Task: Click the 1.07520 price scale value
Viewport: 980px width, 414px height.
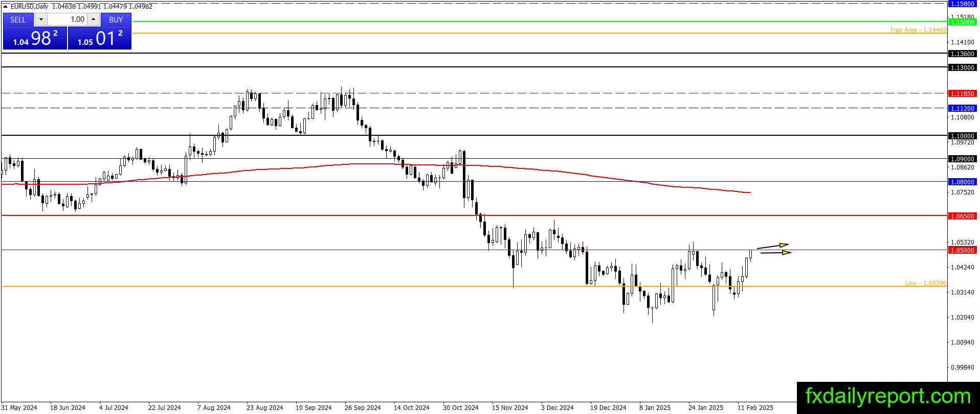Action: point(962,192)
